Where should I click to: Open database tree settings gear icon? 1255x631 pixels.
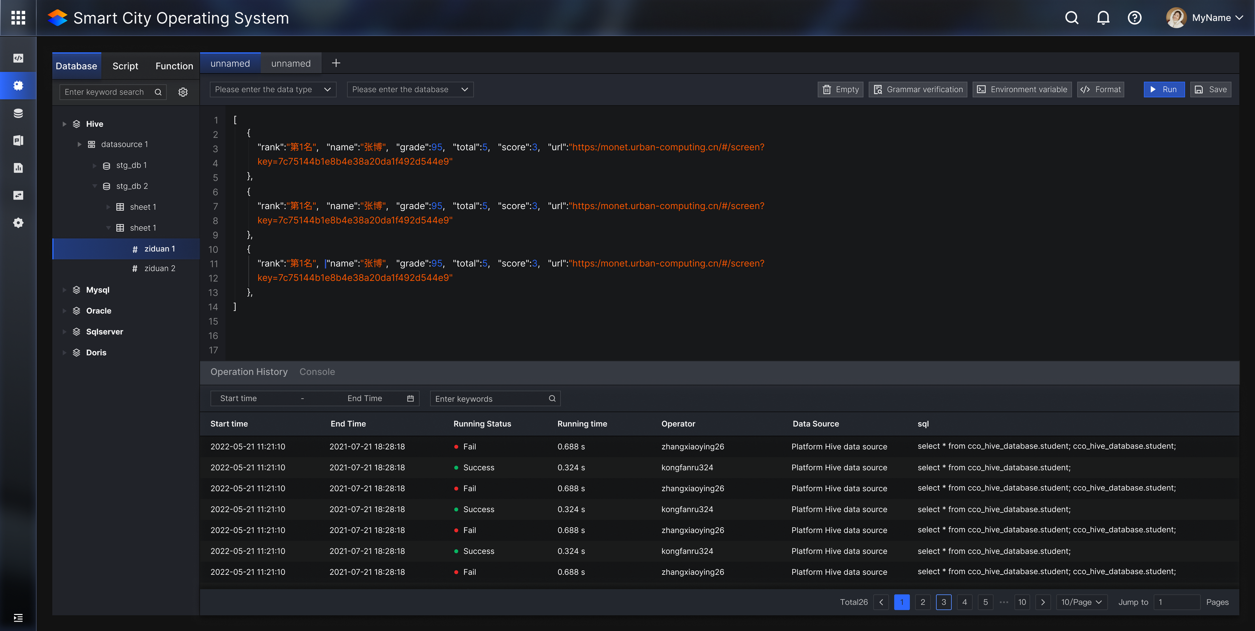183,92
